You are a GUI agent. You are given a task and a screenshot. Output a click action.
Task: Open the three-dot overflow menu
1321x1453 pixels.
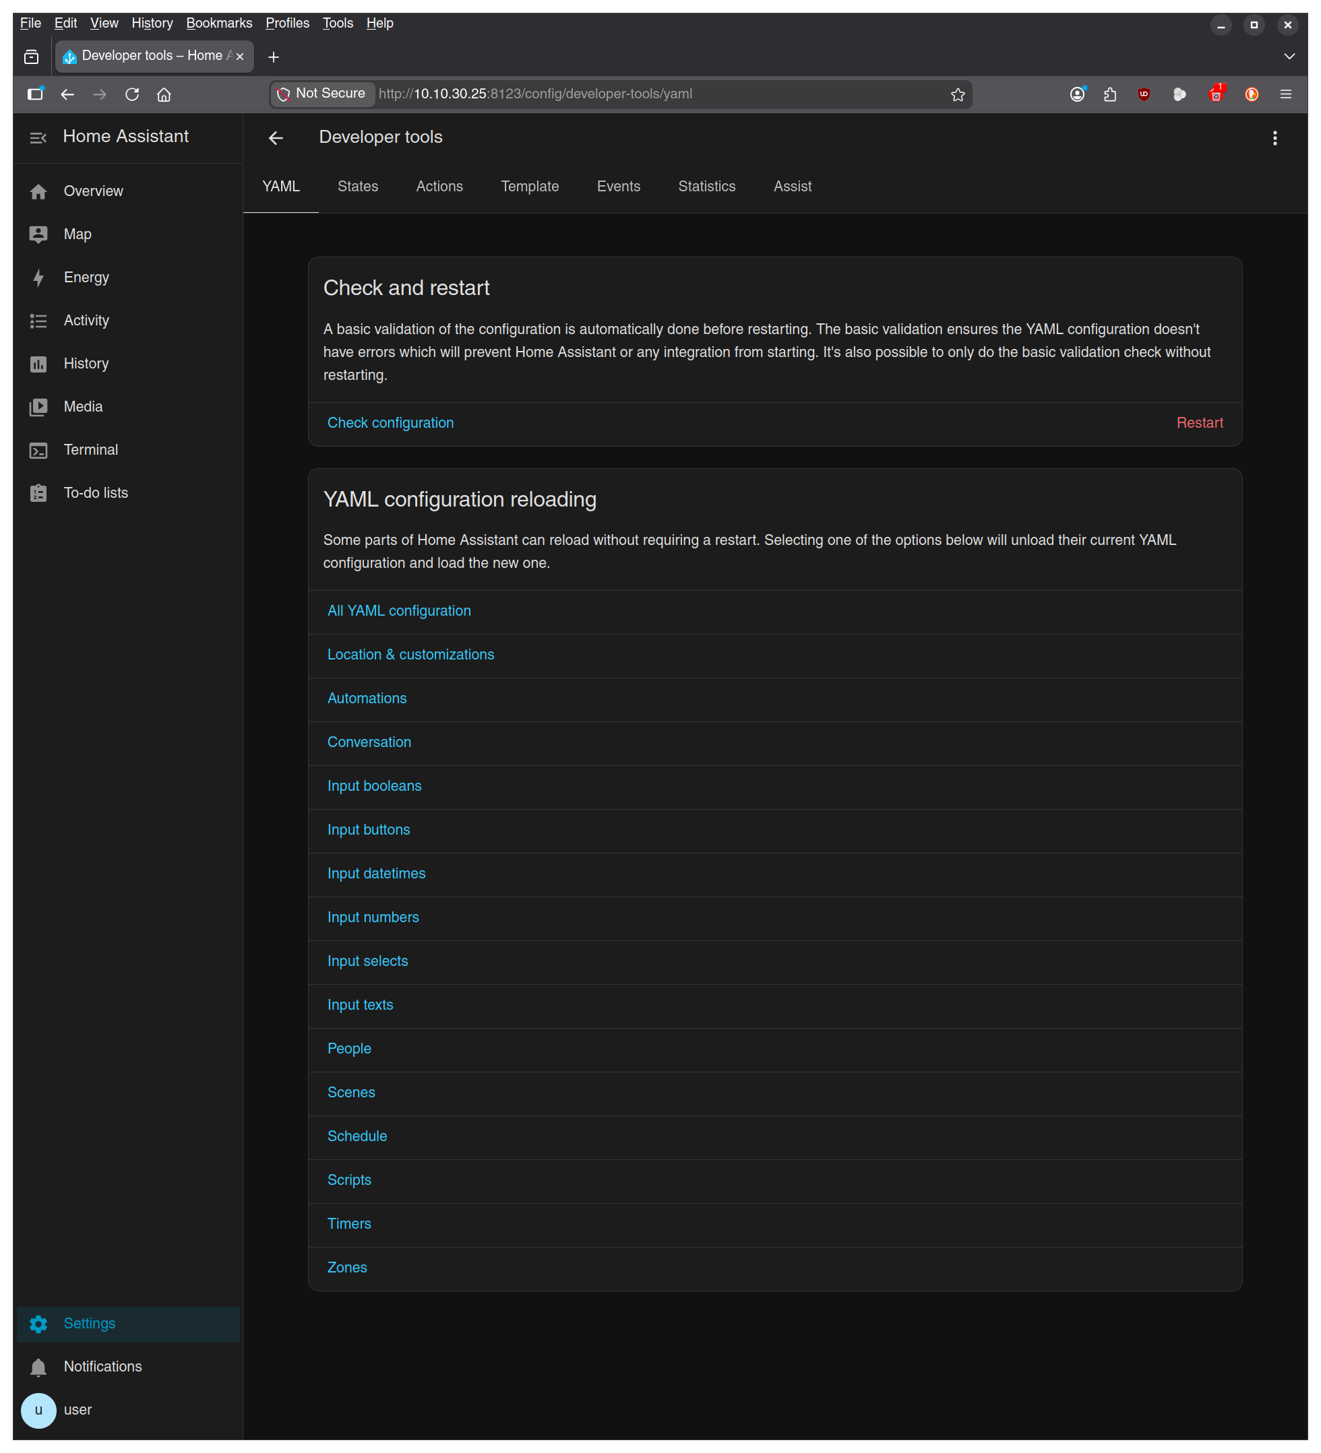(1275, 137)
